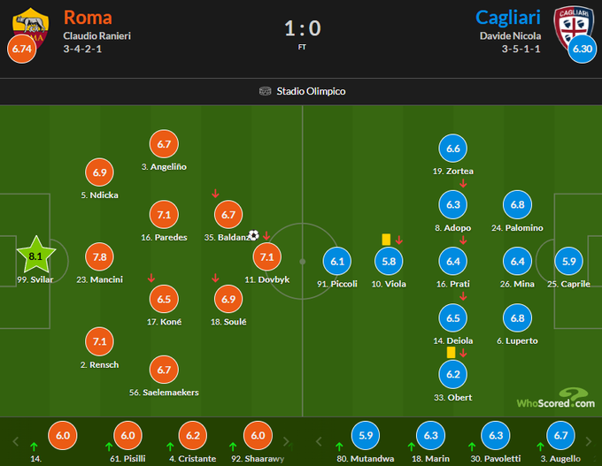
Task: Select Mancini's 7.8 rating circle
Action: point(99,257)
